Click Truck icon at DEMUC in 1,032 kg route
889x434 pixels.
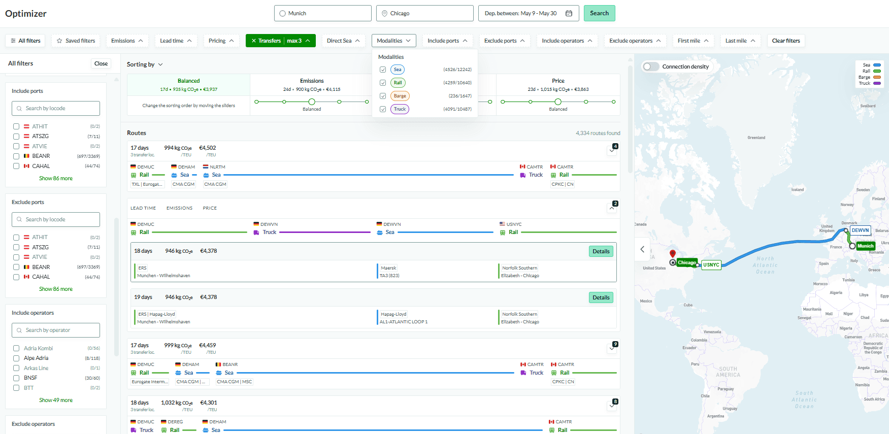click(134, 430)
